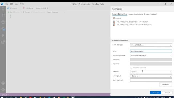Click the blue Connect button
The image size is (174, 98).
[x=156, y=93]
